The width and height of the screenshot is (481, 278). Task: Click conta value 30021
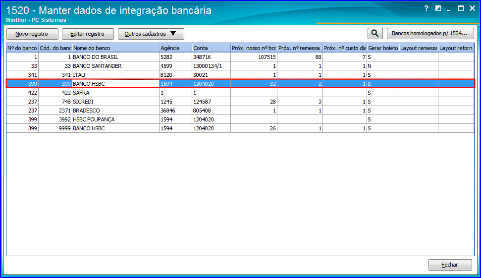(200, 75)
